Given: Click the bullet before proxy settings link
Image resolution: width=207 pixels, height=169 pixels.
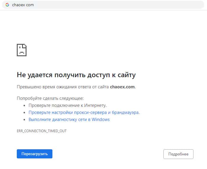Looking at the screenshot, I should (24, 112).
